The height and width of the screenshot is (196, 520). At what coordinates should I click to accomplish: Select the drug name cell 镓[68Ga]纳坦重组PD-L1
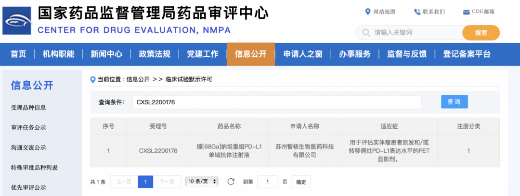click(x=229, y=151)
